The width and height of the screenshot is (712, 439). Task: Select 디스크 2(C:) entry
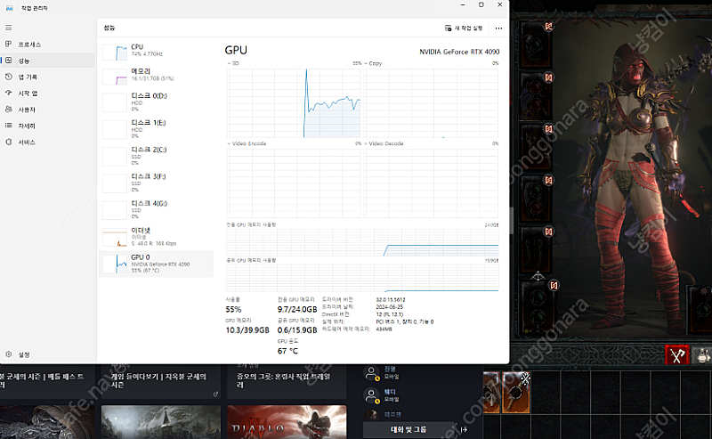[x=157, y=156]
